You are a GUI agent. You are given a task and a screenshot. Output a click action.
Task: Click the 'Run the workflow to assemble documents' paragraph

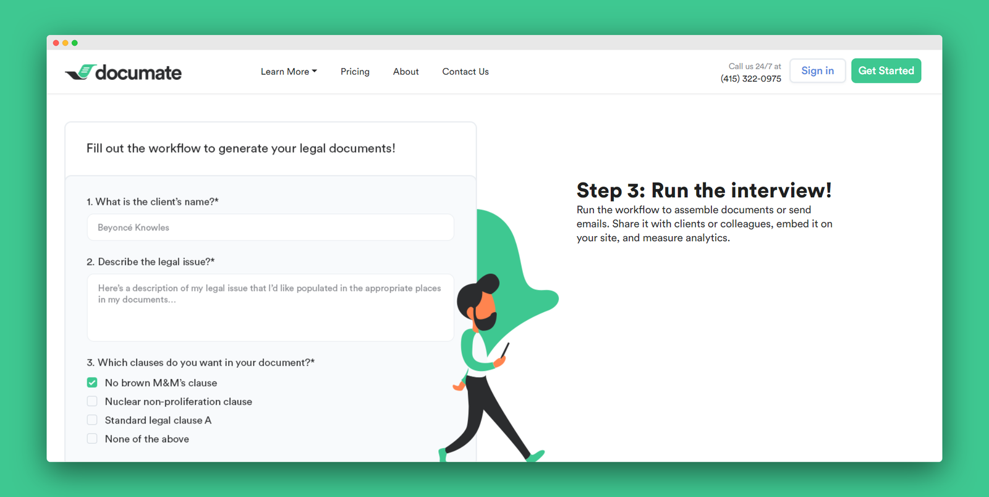tap(705, 224)
